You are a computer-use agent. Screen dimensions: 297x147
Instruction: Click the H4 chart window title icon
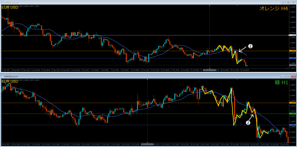point(2,2)
